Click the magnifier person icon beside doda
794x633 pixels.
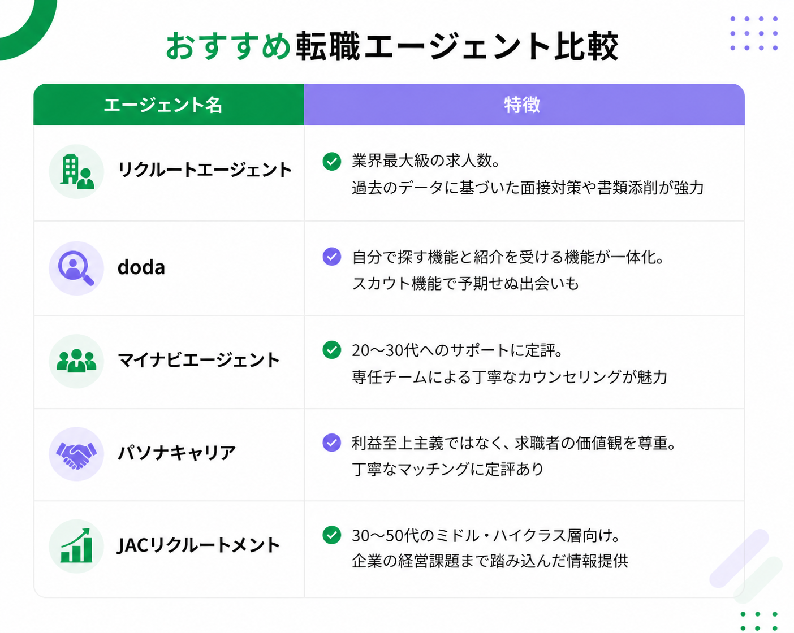click(76, 268)
